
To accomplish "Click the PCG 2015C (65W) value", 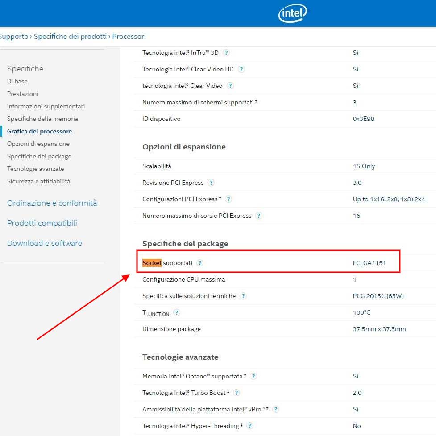I will [x=378, y=296].
